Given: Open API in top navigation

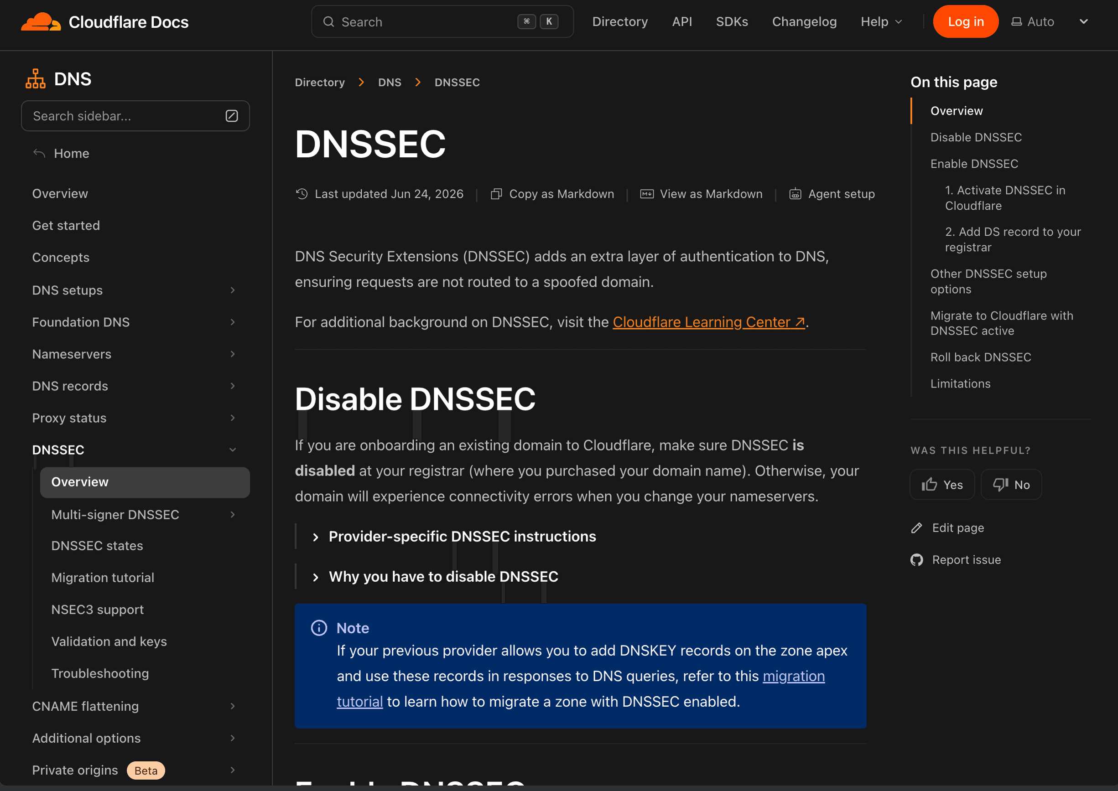Looking at the screenshot, I should point(682,22).
